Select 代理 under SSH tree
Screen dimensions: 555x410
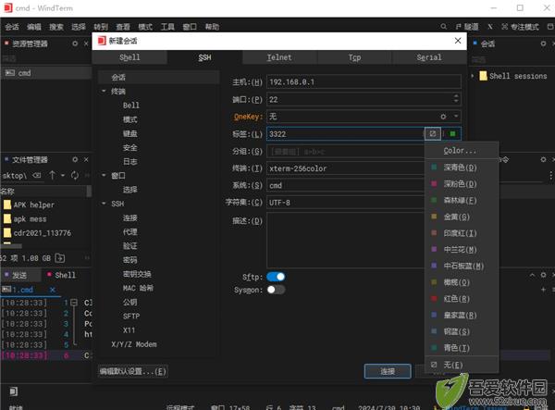(129, 232)
